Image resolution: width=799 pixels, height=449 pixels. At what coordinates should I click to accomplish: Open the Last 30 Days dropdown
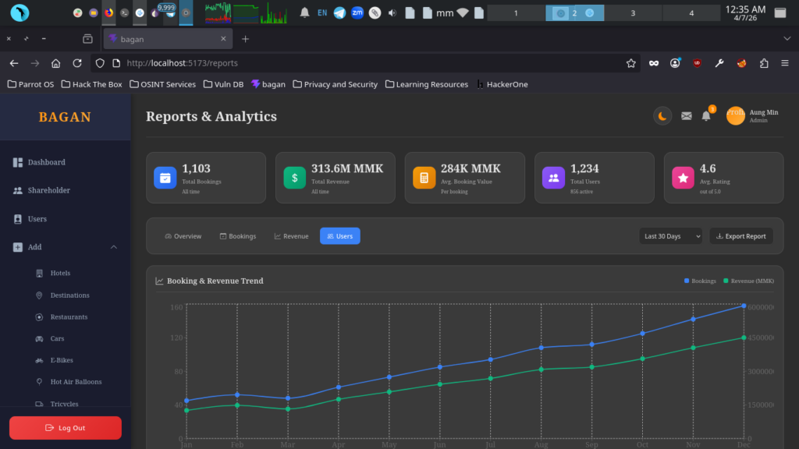click(x=670, y=236)
